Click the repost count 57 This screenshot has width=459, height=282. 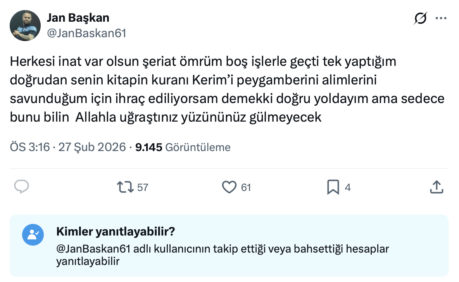[x=143, y=187]
